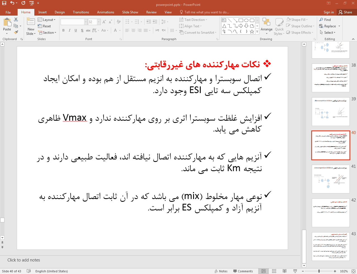Viewport: 357px width, 274px height.
Task: Select slide 41 thumbnail
Action: [331, 179]
